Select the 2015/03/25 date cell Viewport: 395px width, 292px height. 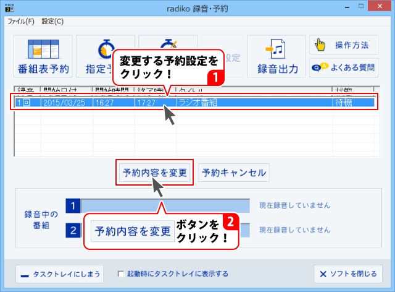pos(67,103)
